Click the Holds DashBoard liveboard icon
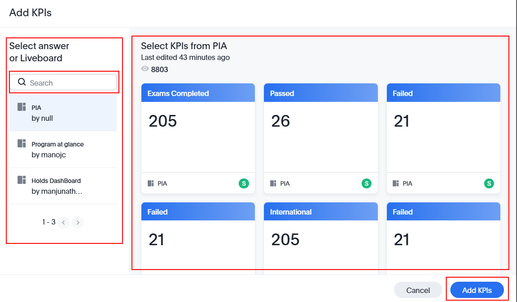This screenshot has width=517, height=302. 22,180
